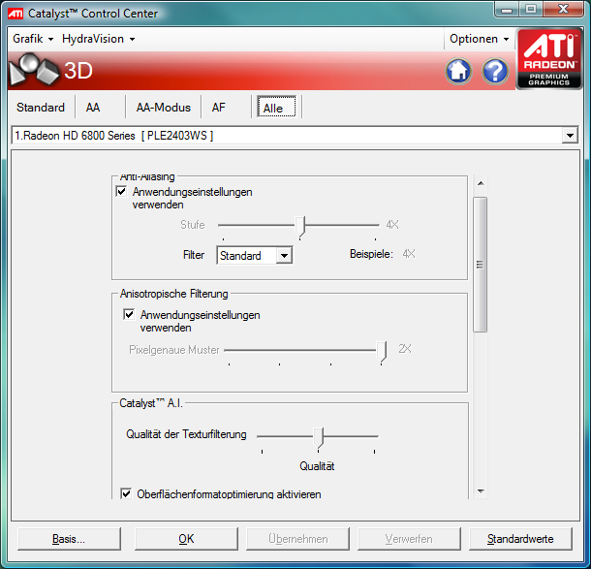Click the scroll down arrow of settings list
Image resolution: width=591 pixels, height=569 pixels.
(x=481, y=490)
